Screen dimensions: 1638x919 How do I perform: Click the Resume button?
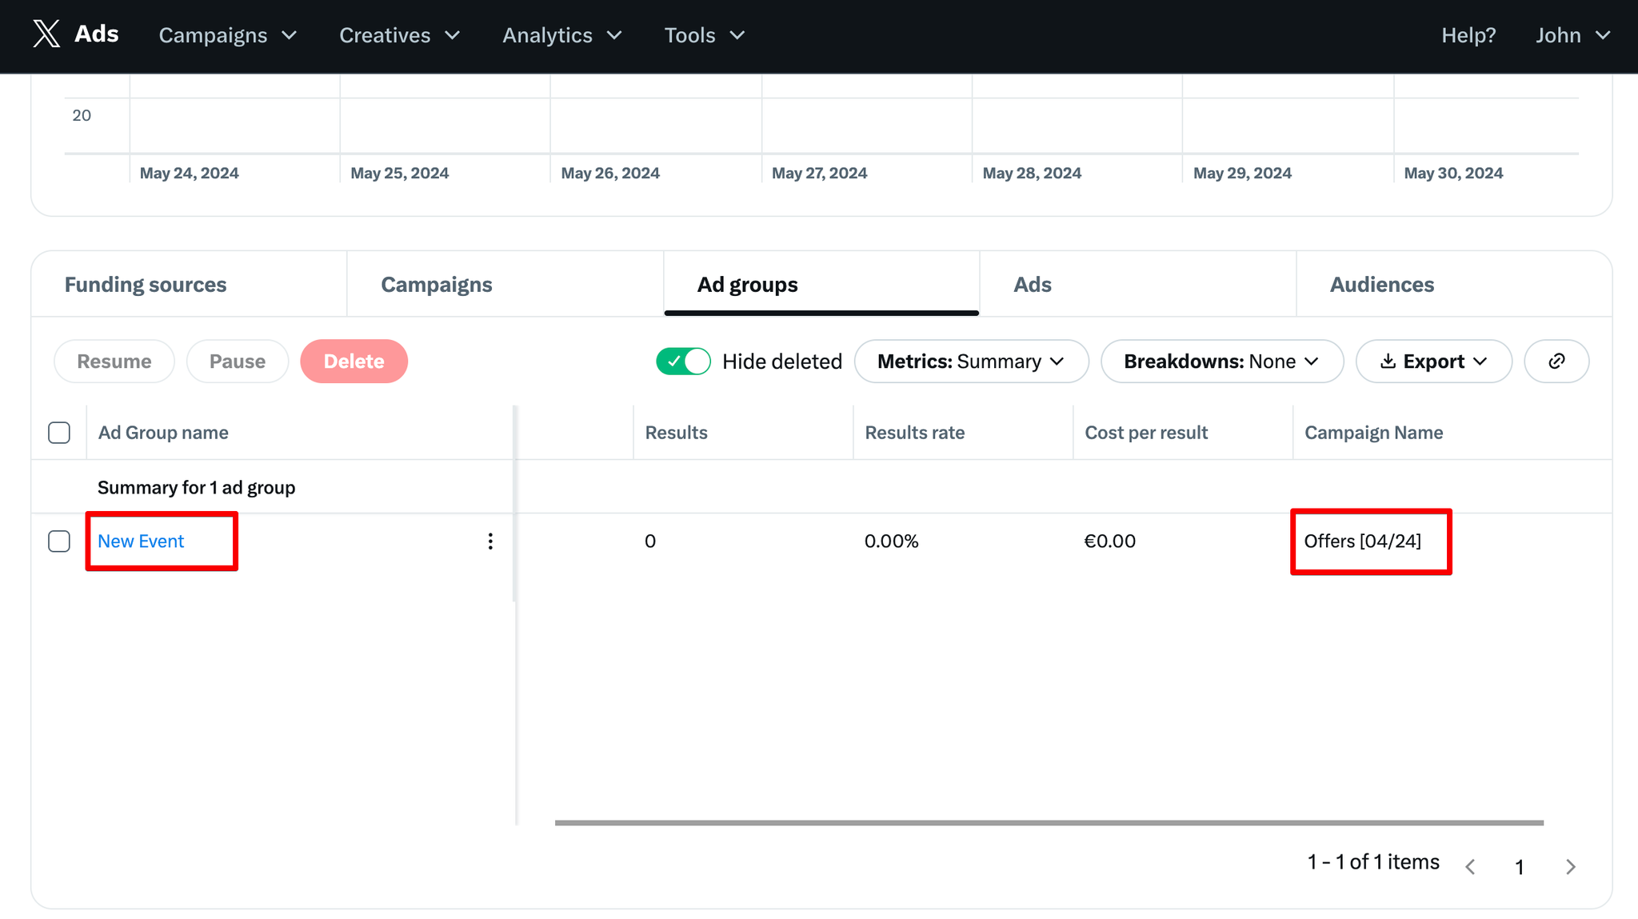[x=114, y=362]
